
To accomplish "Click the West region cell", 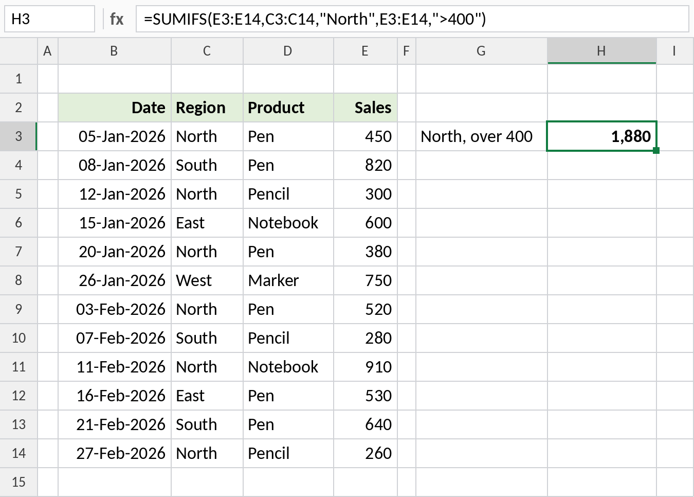I will [x=207, y=280].
